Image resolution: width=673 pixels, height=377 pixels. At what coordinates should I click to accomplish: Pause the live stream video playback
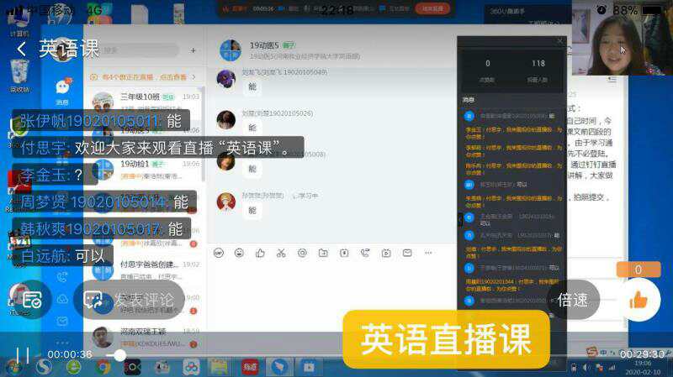coord(23,355)
